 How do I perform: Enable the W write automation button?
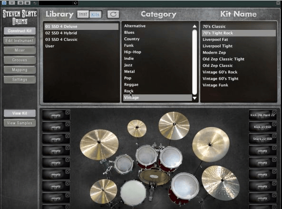(x=27, y=3)
